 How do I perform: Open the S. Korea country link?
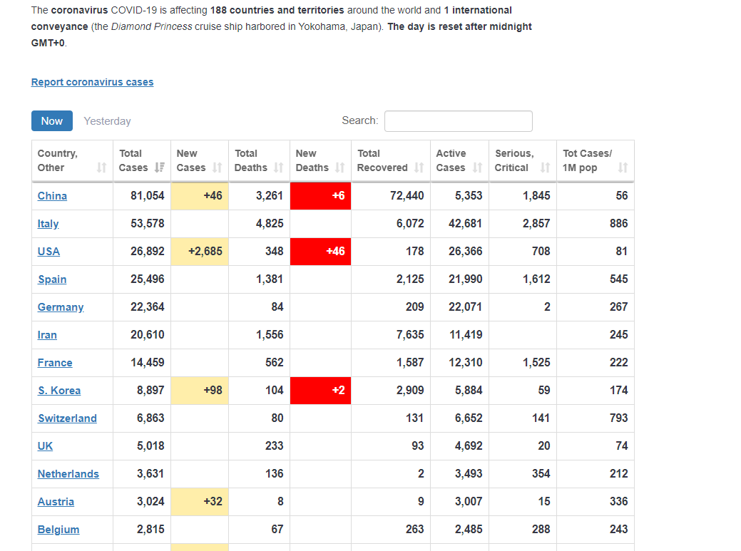[x=59, y=391]
